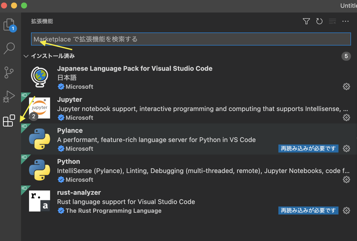Click the Japanese Language Pack globe icon

40,77
